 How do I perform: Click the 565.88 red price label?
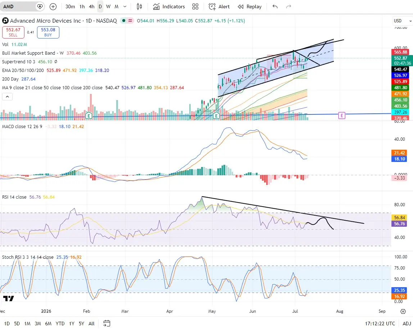(x=400, y=52)
